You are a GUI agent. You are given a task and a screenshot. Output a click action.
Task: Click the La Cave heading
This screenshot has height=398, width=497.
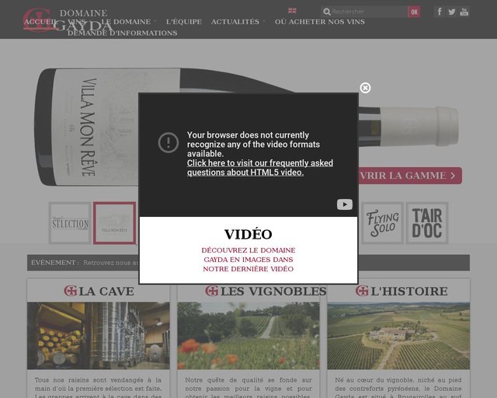tap(106, 291)
